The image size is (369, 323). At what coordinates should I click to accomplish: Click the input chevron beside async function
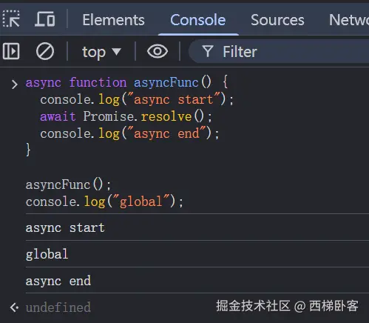(x=15, y=84)
